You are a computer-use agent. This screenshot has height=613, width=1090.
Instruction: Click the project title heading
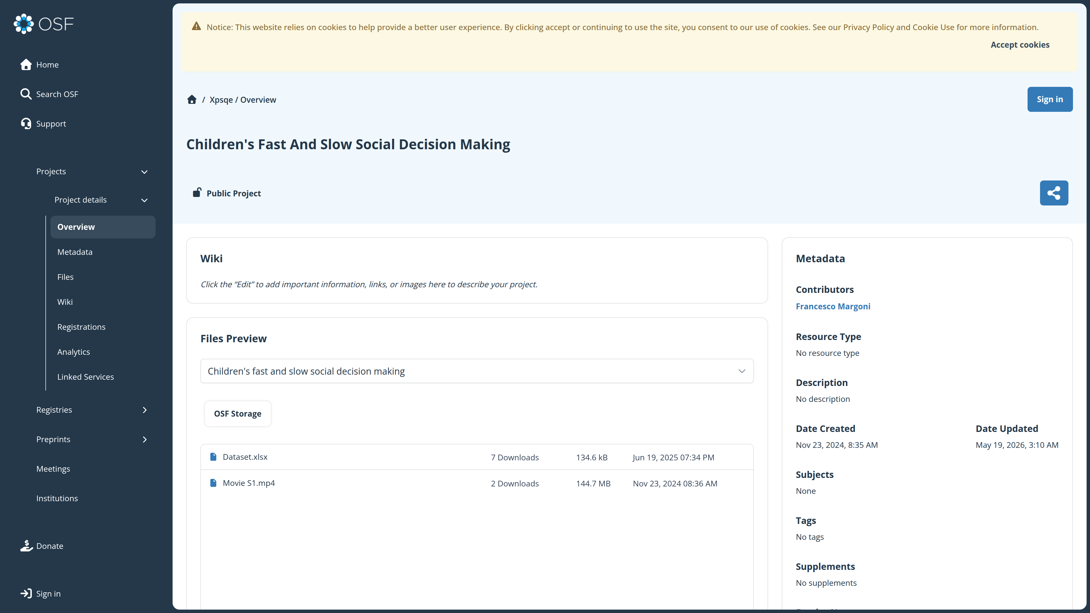point(348,144)
